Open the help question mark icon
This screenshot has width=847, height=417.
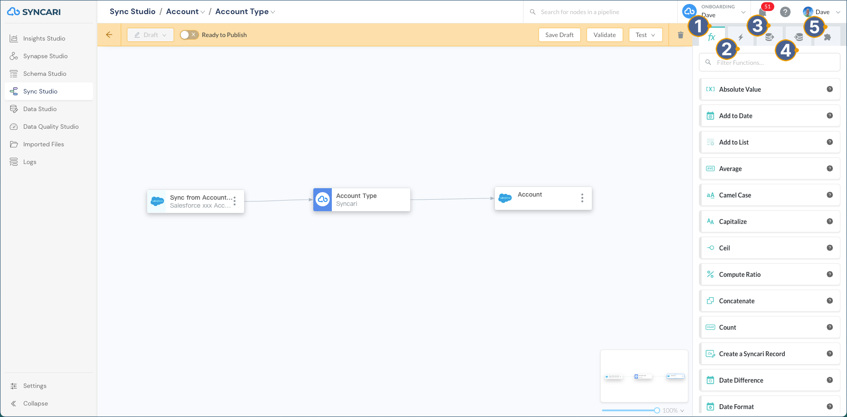coord(785,12)
